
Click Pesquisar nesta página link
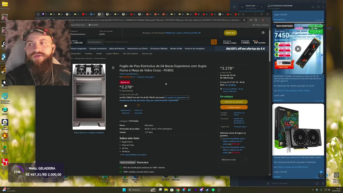pos(146,77)
